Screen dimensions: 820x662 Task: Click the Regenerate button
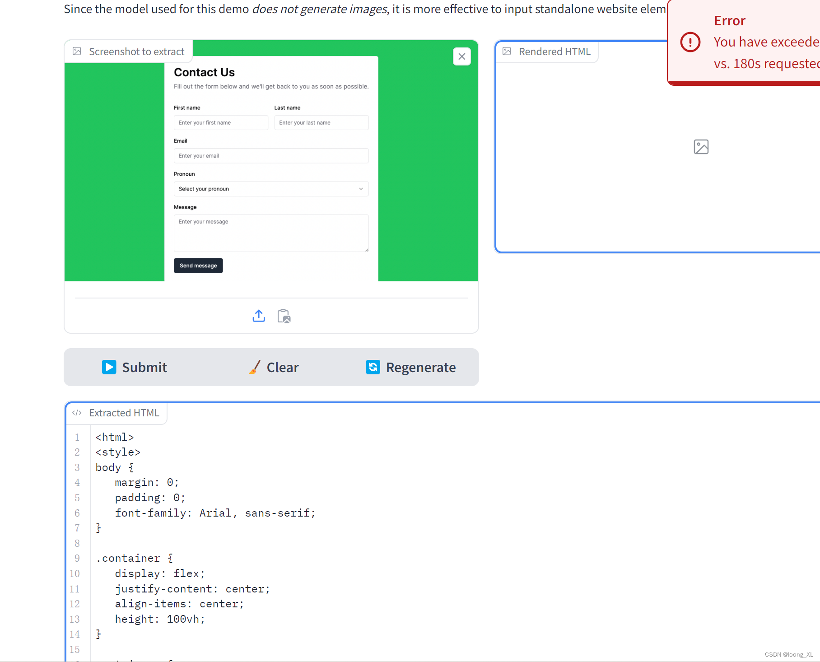point(410,367)
